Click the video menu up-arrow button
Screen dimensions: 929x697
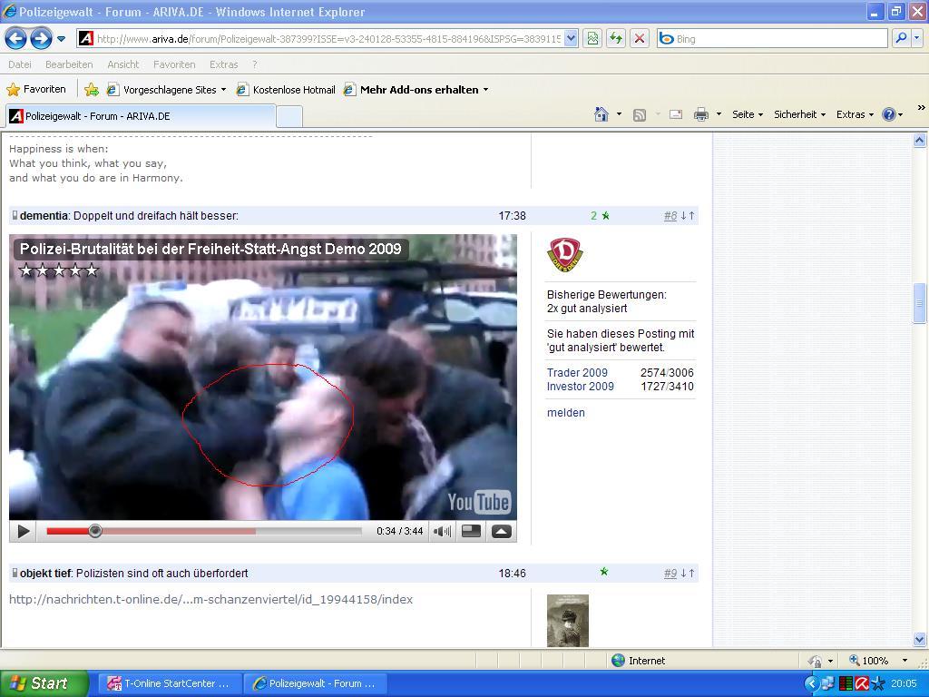[502, 532]
